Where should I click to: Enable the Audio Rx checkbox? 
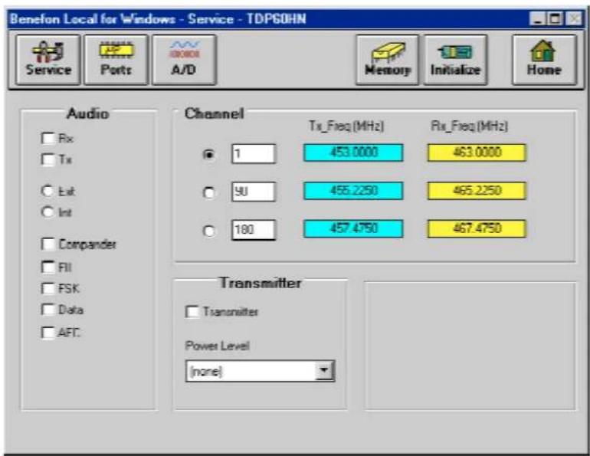[48, 139]
